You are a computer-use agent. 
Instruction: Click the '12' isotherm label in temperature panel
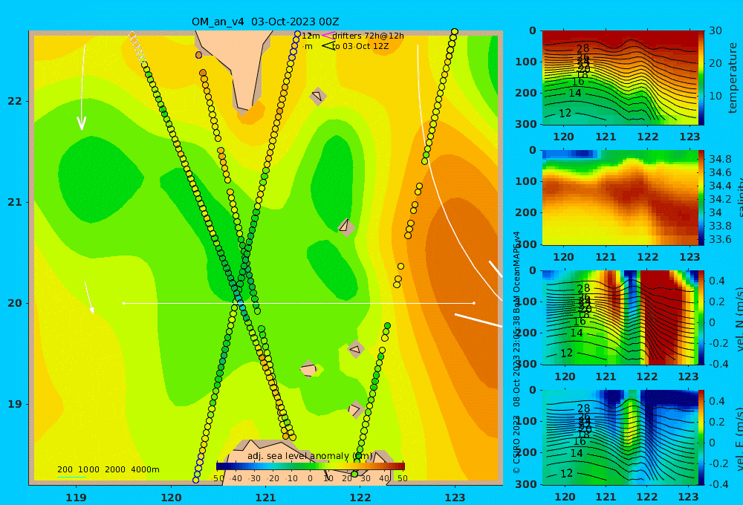click(565, 113)
